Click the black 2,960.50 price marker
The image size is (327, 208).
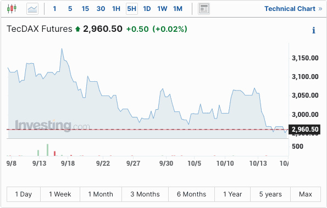pyautogui.click(x=304, y=130)
